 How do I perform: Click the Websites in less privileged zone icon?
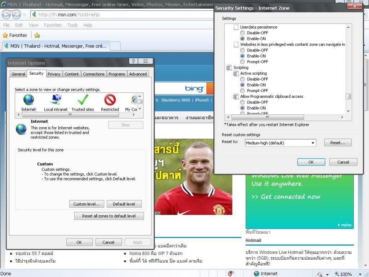(236, 44)
